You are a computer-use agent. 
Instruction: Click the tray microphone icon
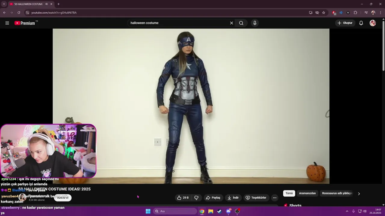coord(353,211)
